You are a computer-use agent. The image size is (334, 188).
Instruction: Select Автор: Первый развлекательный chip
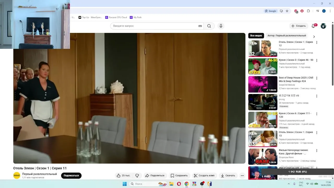(x=287, y=36)
